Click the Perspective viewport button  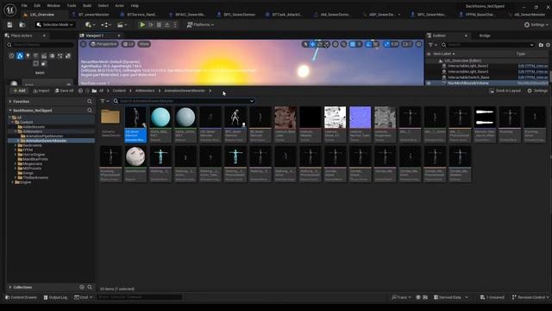click(103, 44)
